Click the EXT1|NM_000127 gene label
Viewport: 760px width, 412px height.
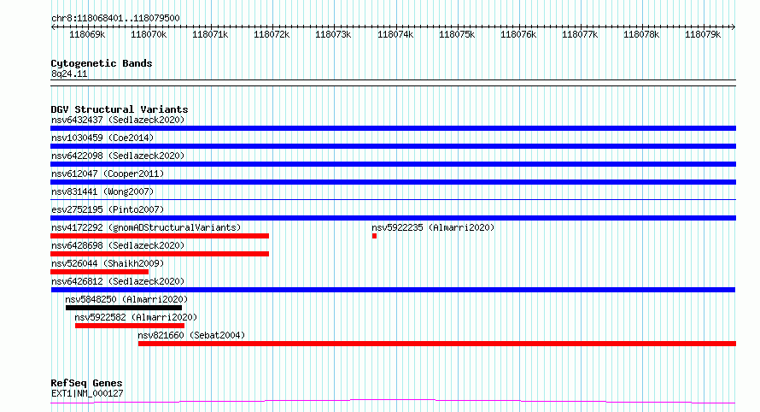click(87, 393)
